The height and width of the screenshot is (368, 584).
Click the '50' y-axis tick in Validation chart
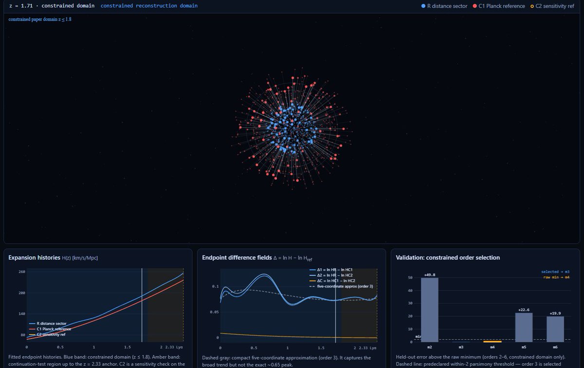point(410,278)
